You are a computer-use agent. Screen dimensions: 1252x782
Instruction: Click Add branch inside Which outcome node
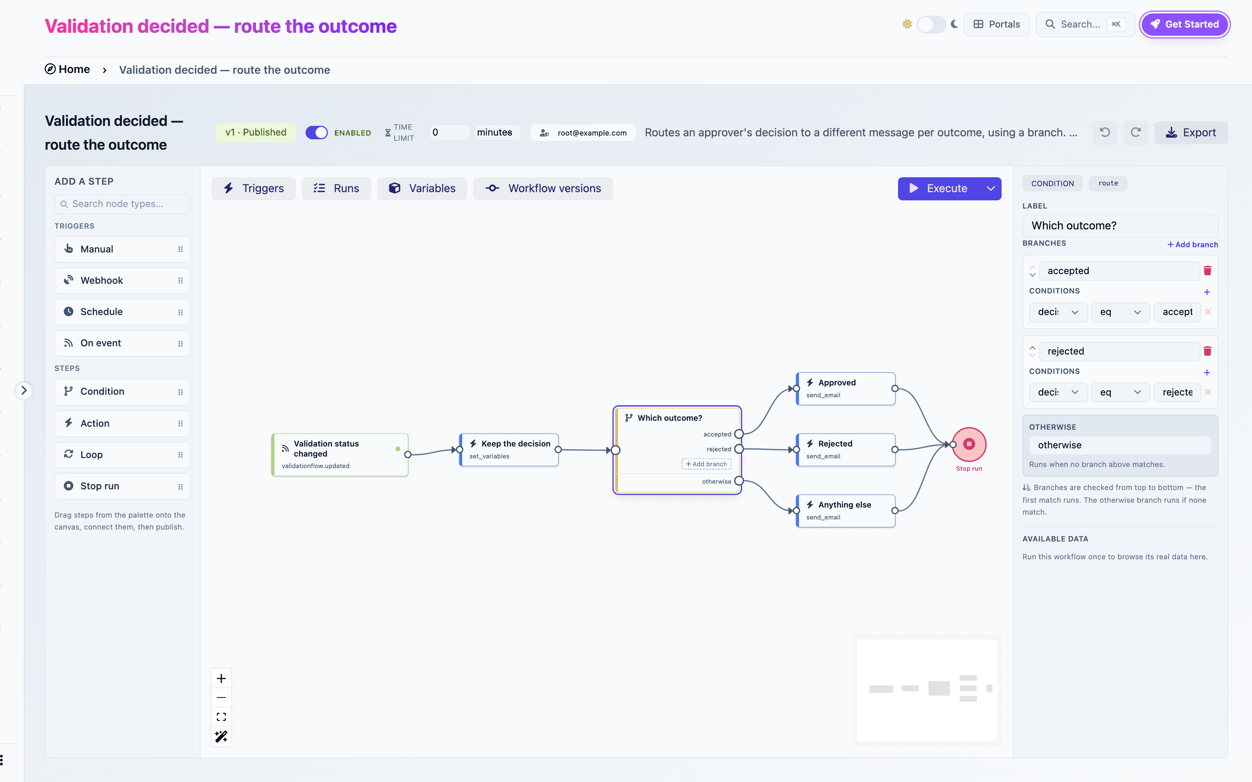(706, 464)
